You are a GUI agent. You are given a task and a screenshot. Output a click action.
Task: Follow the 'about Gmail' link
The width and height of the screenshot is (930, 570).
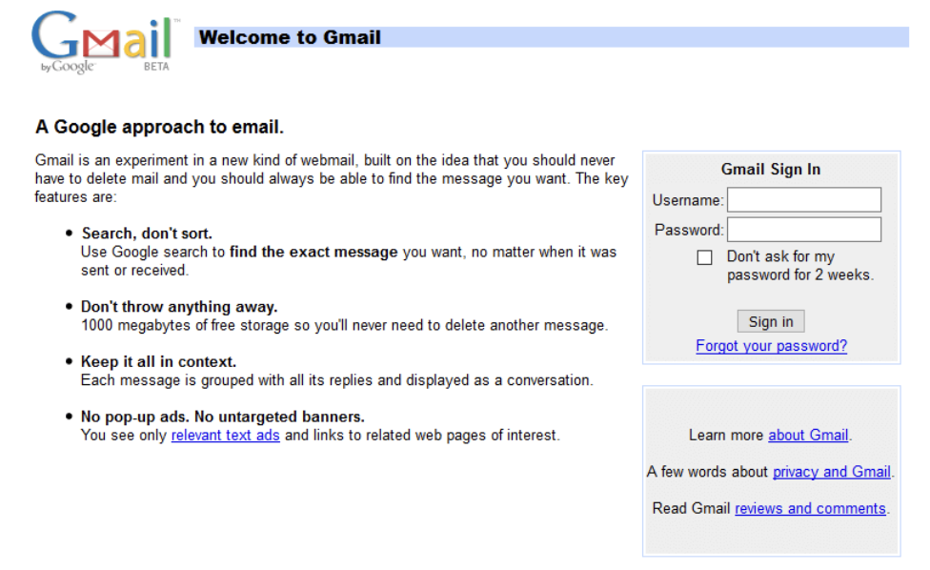(x=808, y=435)
